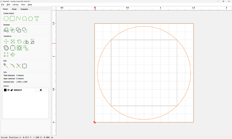This screenshot has width=232, height=139.
Task: Select the Rotate transform tool
Action: tap(19, 41)
